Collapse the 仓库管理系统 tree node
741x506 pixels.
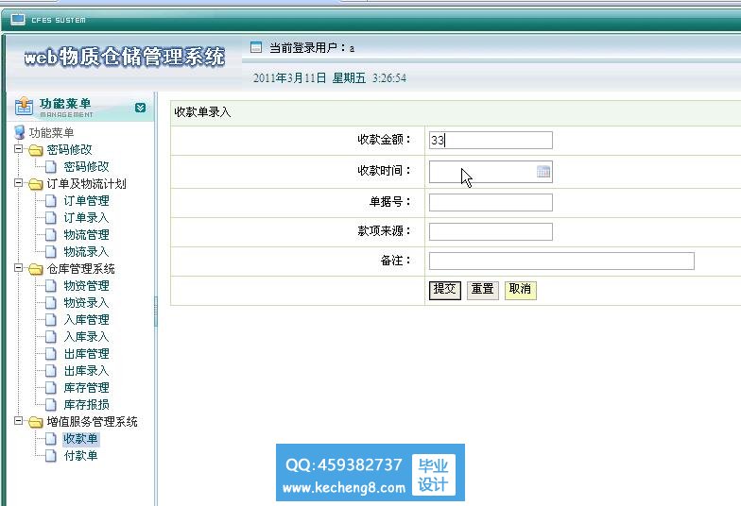(x=19, y=268)
